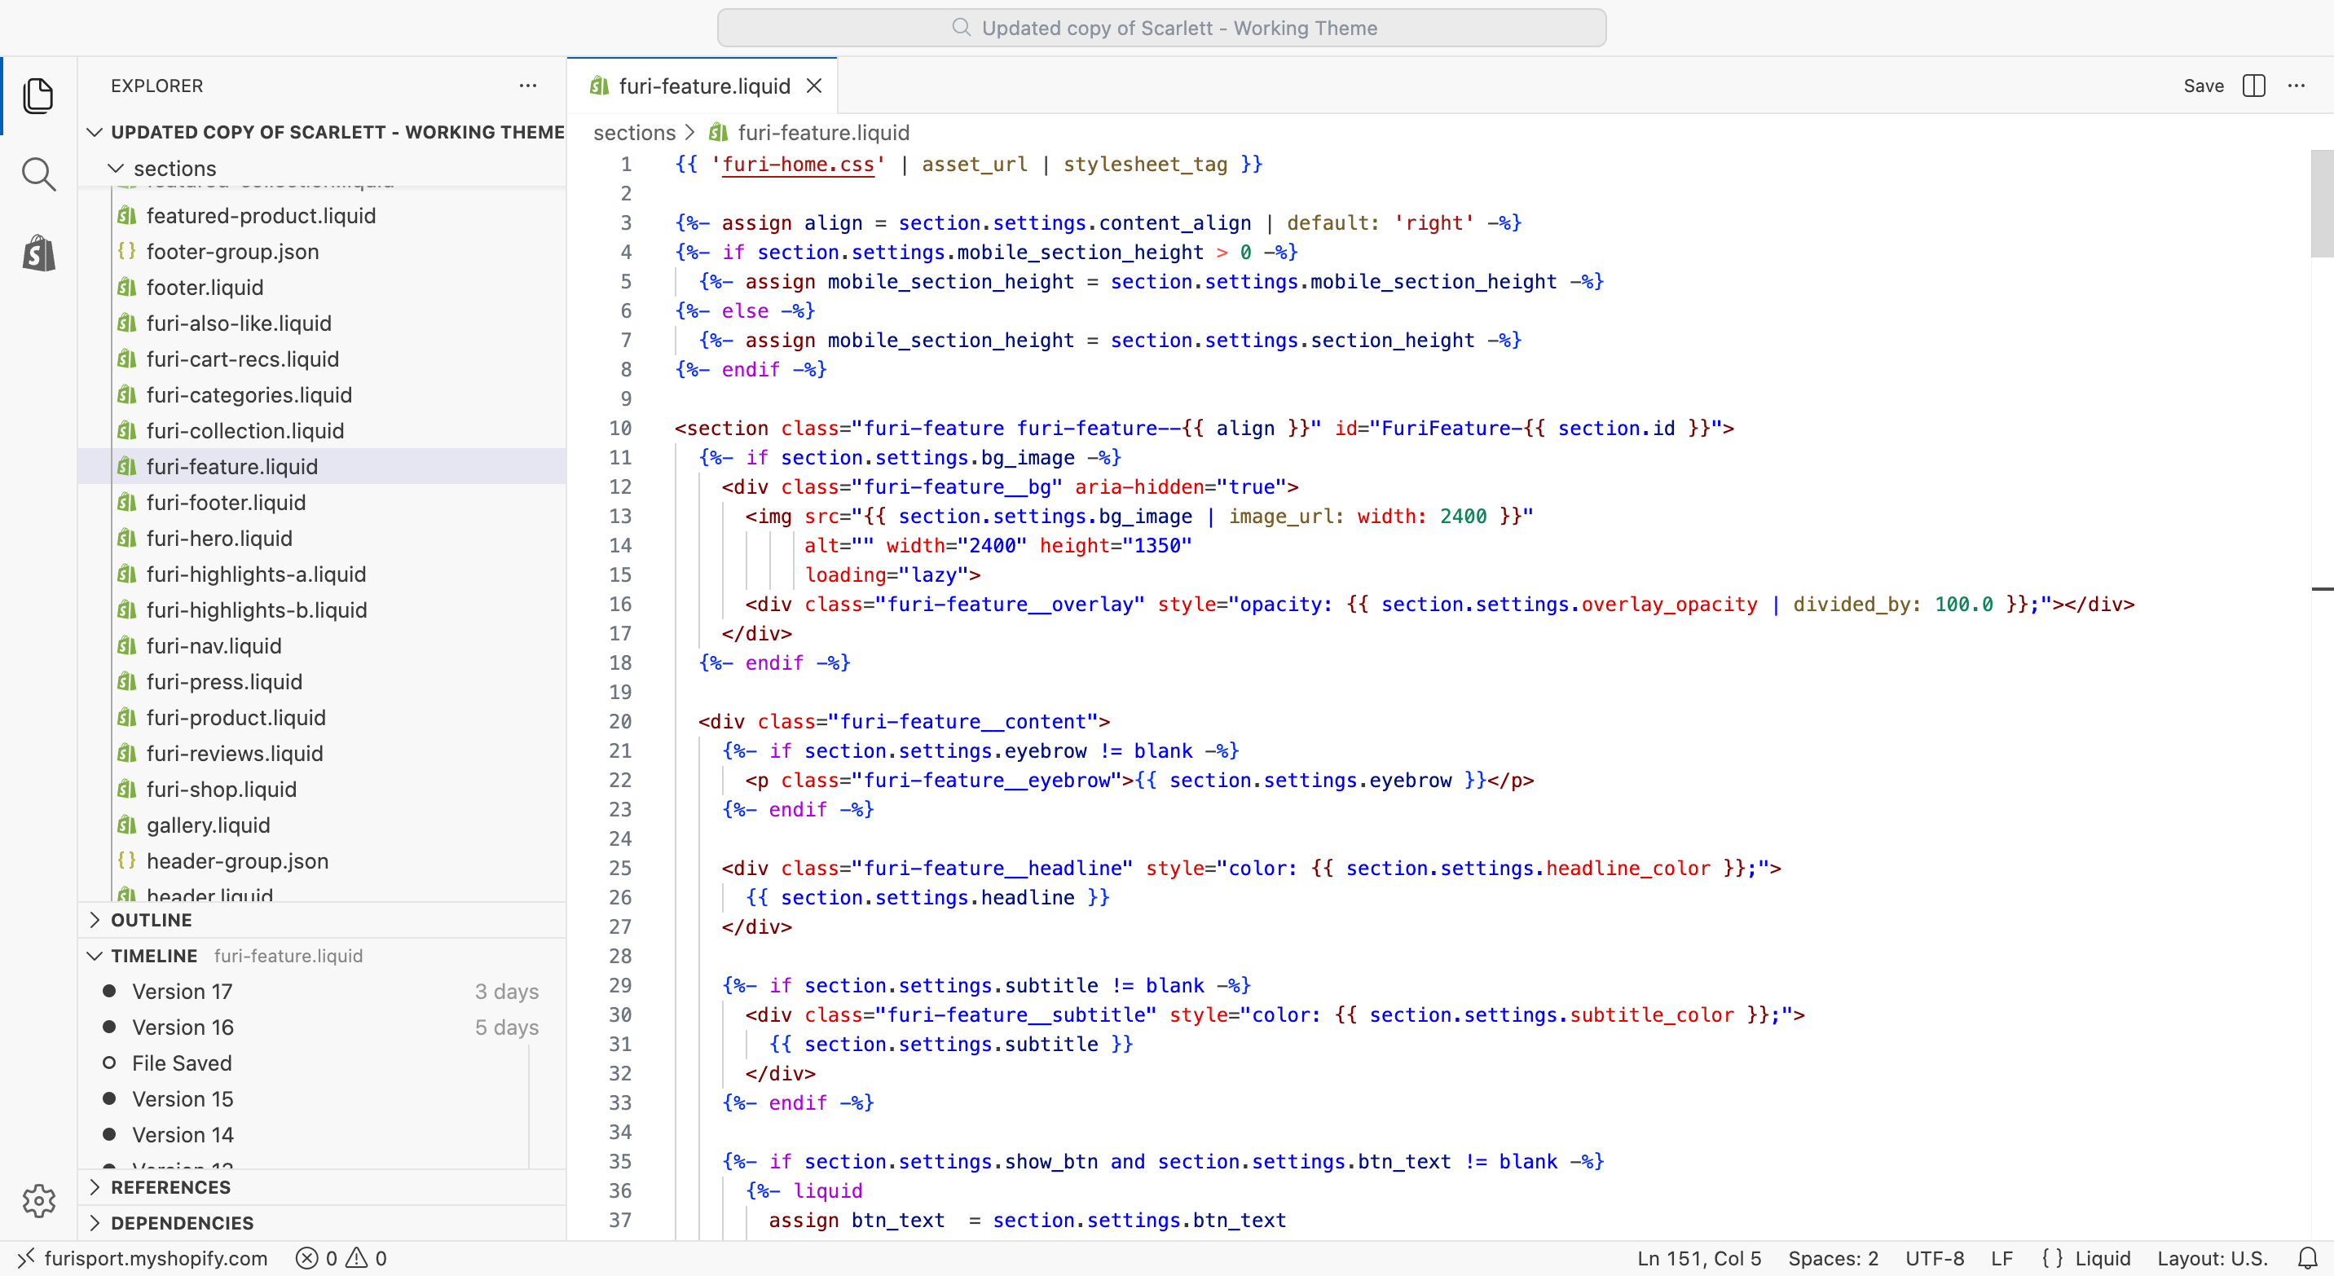
Task: Open furi-categories.liquid file
Action: (323, 395)
